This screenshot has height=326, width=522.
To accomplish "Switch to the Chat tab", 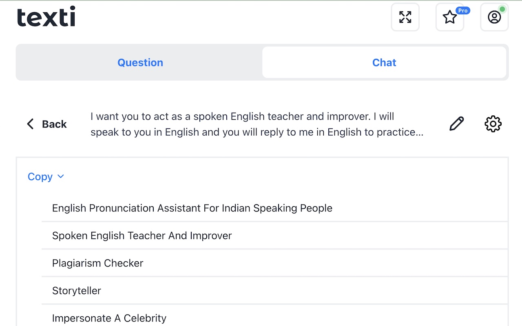I will coord(384,62).
